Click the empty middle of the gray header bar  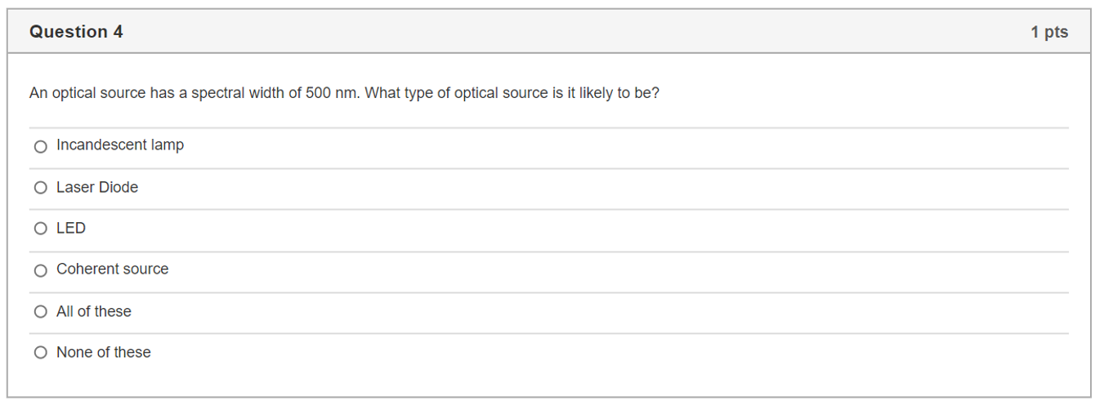click(x=572, y=32)
